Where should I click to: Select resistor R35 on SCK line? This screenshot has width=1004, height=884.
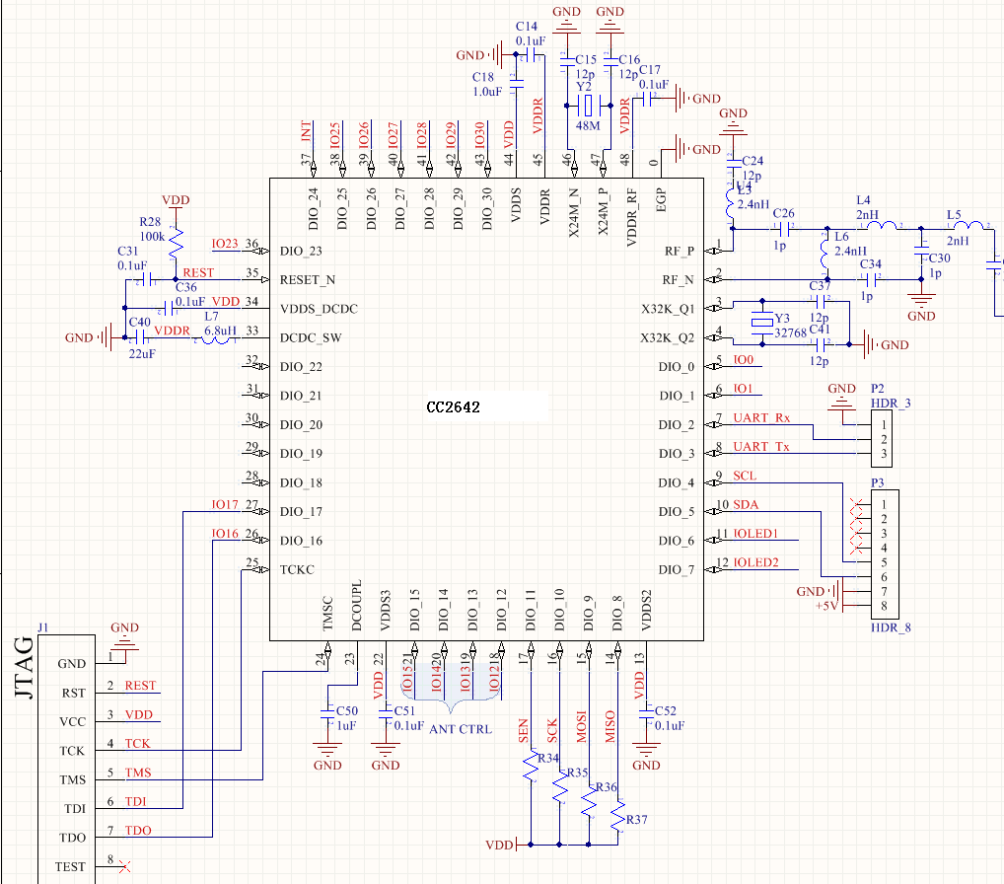[x=559, y=786]
